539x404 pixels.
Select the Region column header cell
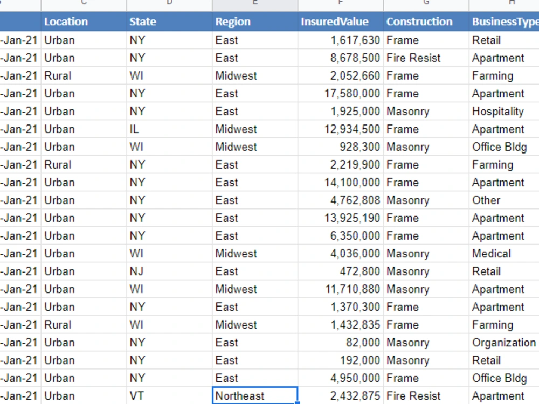click(x=255, y=22)
